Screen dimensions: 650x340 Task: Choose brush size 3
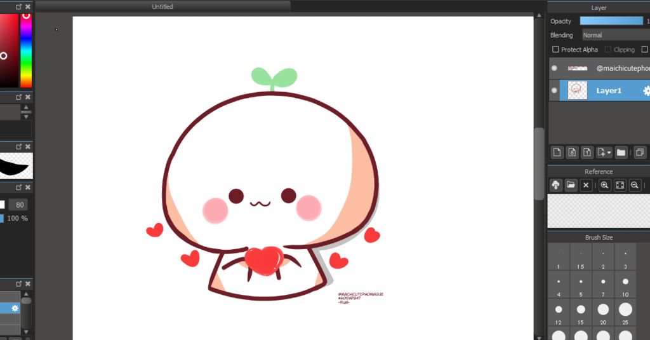click(625, 257)
